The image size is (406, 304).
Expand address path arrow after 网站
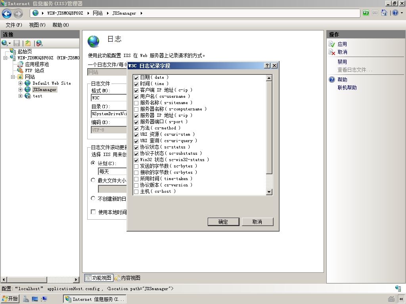click(x=107, y=13)
